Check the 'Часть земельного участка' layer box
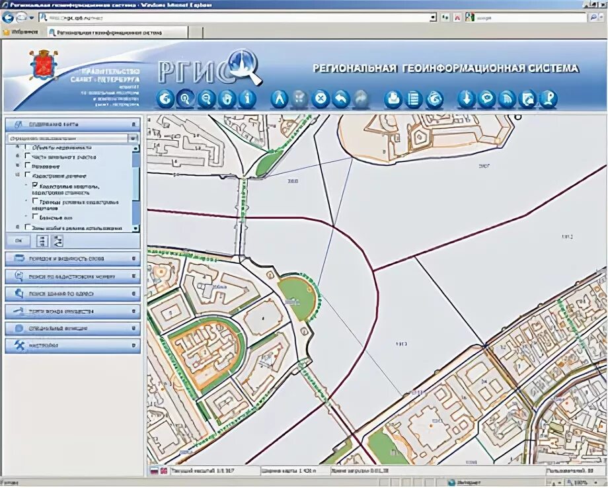 tap(26, 156)
